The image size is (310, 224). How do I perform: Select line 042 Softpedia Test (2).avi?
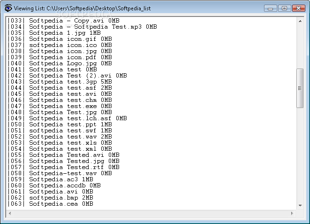point(68,76)
